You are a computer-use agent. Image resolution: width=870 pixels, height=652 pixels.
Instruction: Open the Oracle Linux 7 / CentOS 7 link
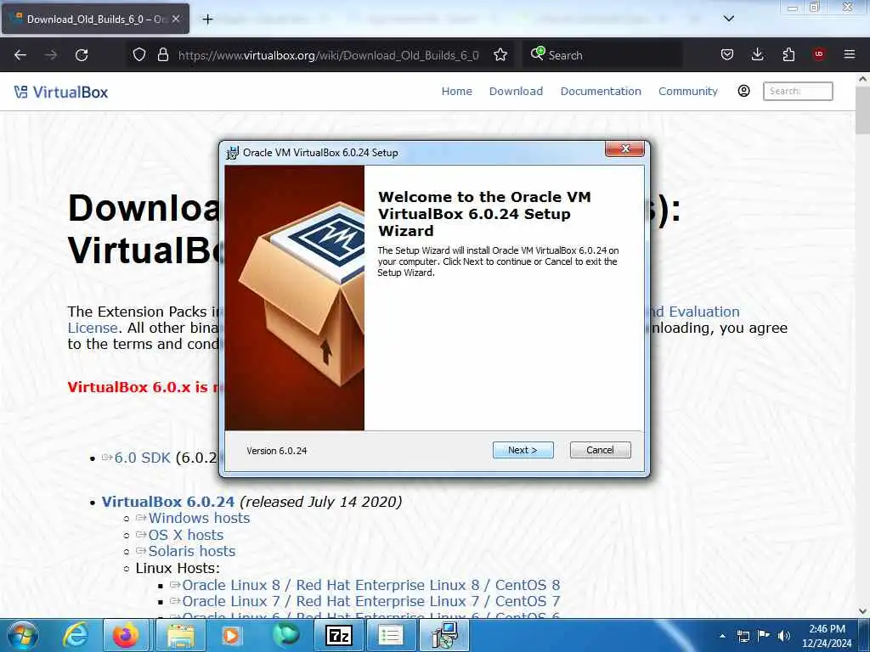pyautogui.click(x=370, y=602)
